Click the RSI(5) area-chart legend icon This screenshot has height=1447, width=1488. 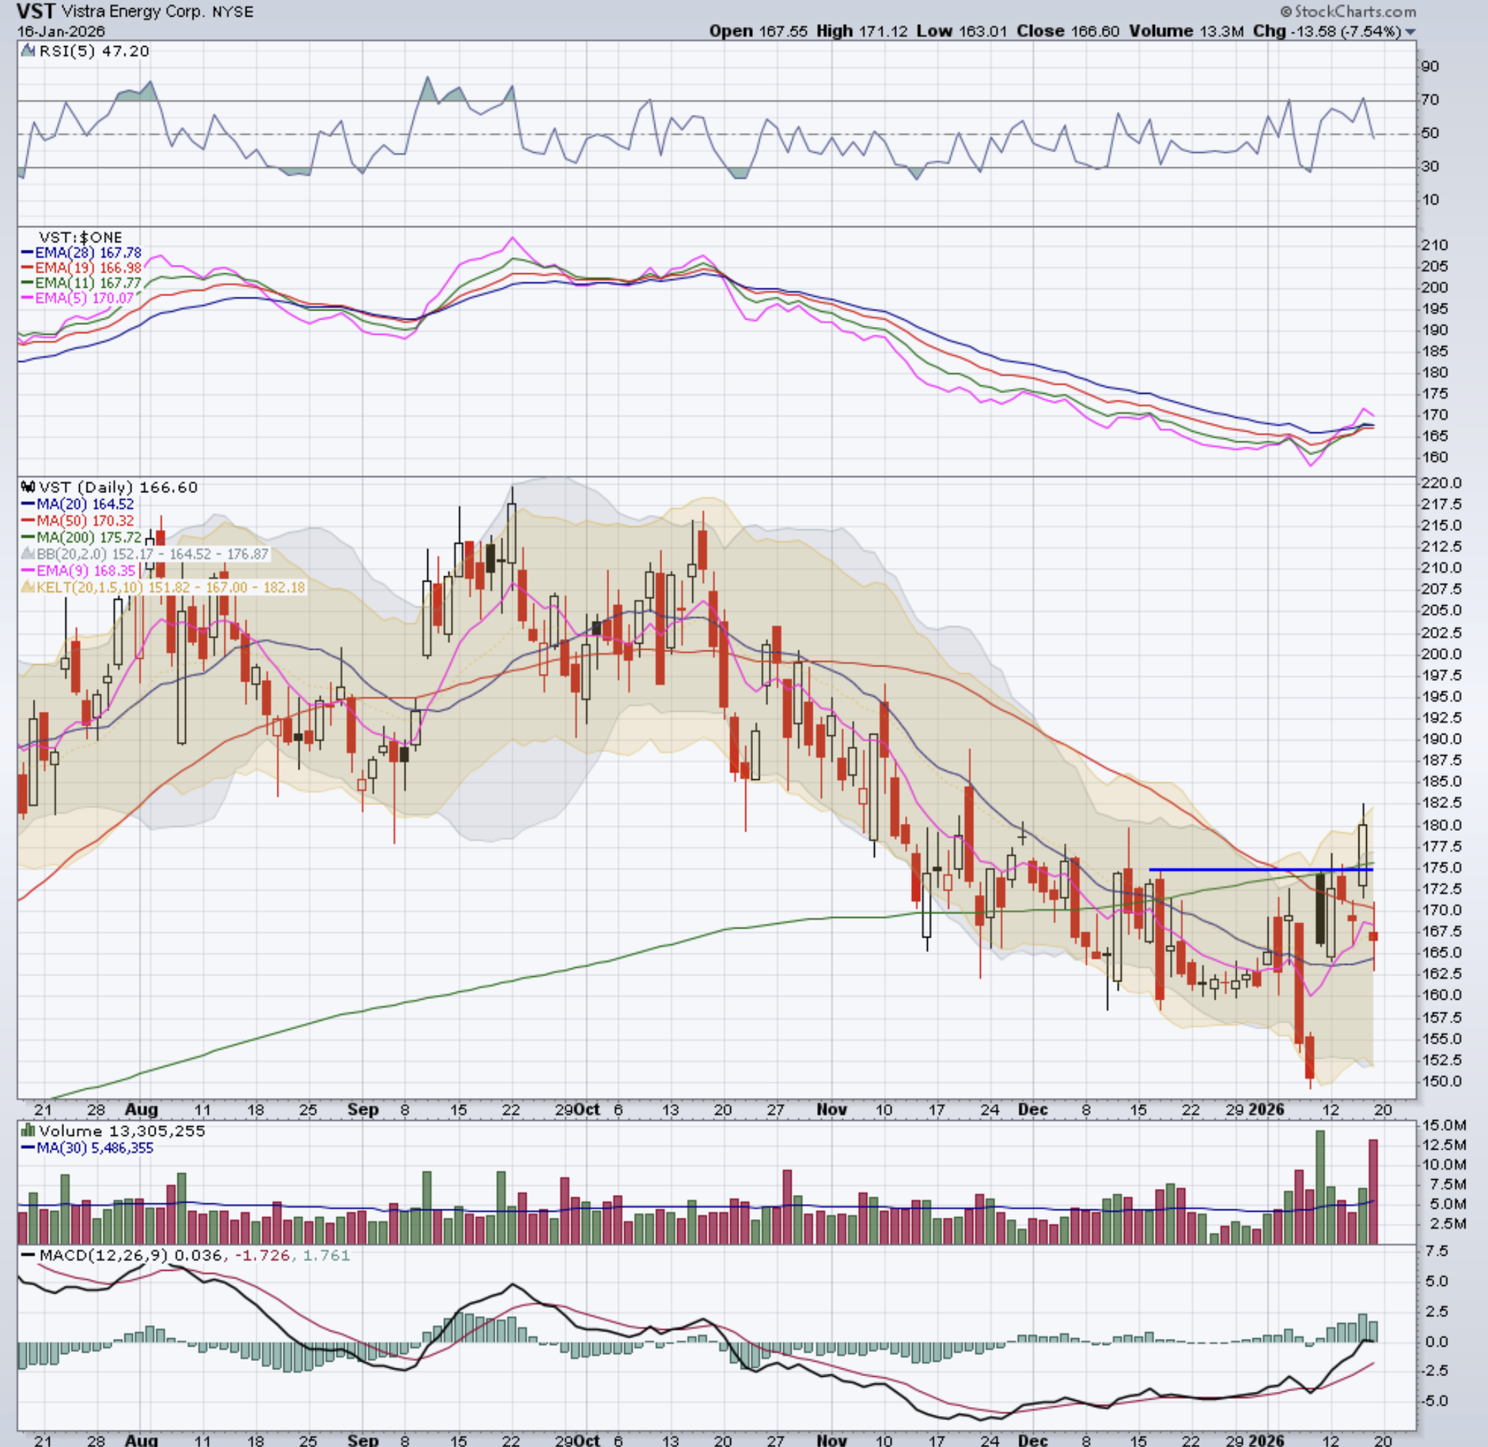point(28,51)
